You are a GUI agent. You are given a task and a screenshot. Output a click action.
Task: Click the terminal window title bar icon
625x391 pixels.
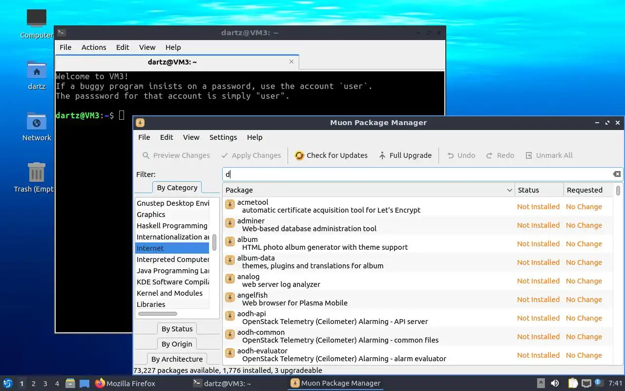click(x=61, y=33)
